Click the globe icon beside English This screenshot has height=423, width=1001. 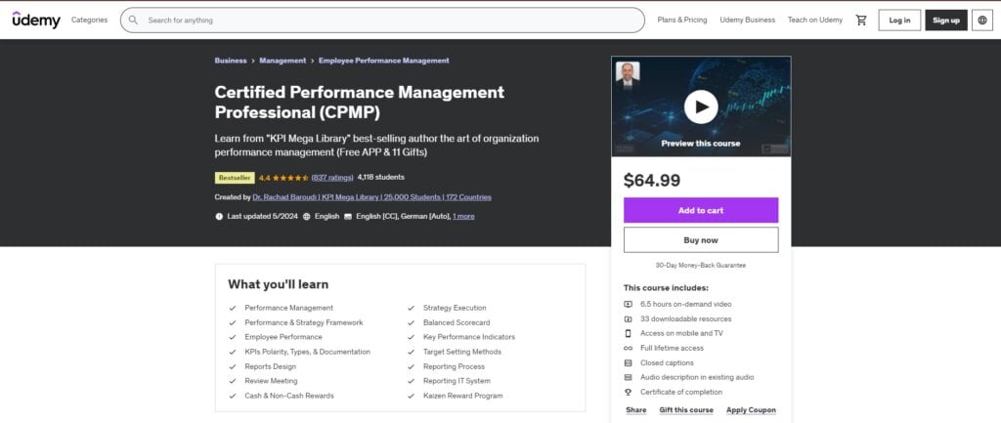(306, 216)
